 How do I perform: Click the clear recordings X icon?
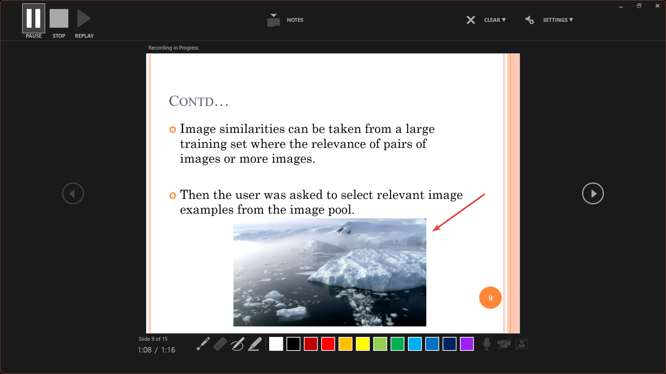[471, 20]
